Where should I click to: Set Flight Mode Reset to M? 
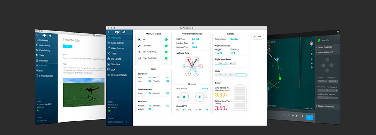[231, 63]
